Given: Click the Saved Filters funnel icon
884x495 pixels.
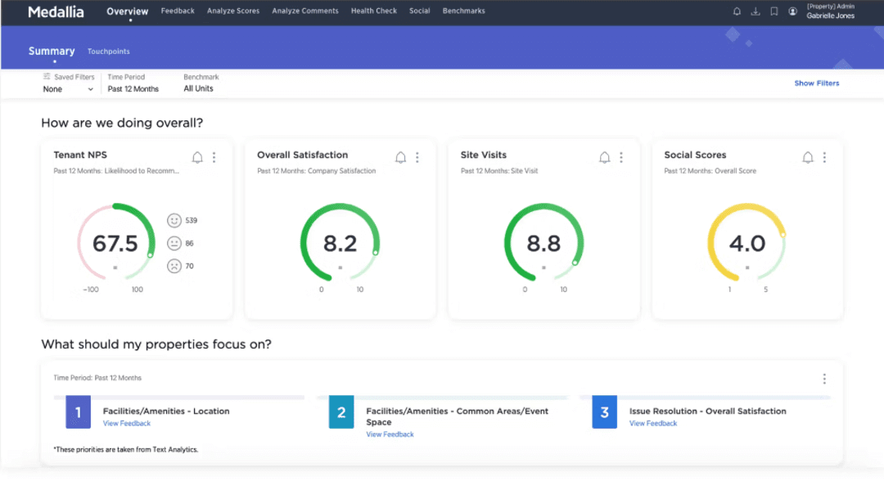Looking at the screenshot, I should (x=46, y=76).
